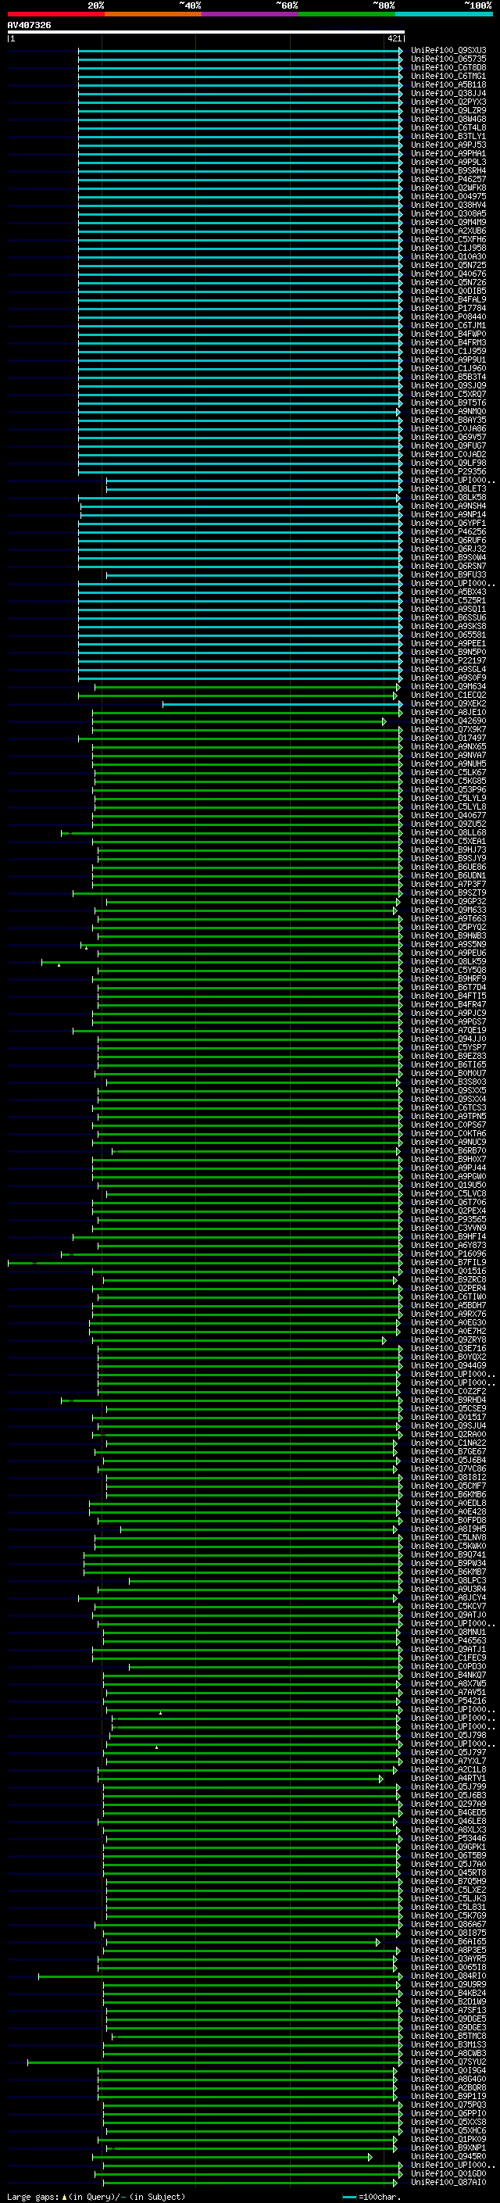Click the white query sequence bar
500x2203 pixels.
[x=205, y=31]
